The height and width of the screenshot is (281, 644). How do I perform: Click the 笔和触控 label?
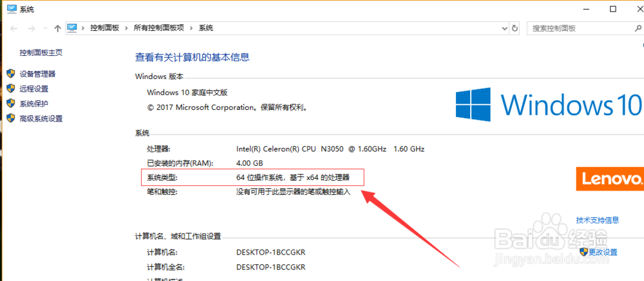tap(162, 192)
